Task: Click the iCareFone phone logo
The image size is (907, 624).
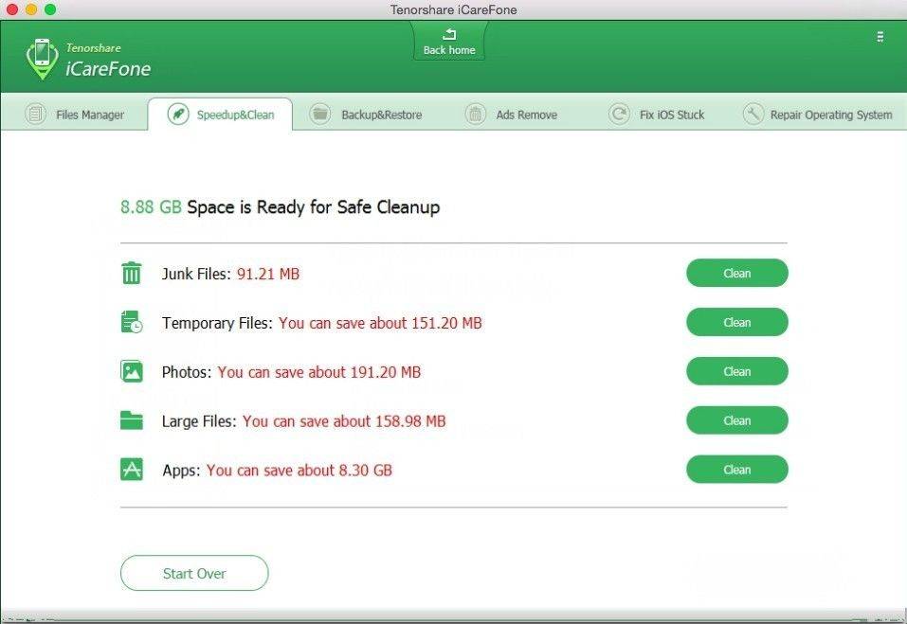Action: 42,57
